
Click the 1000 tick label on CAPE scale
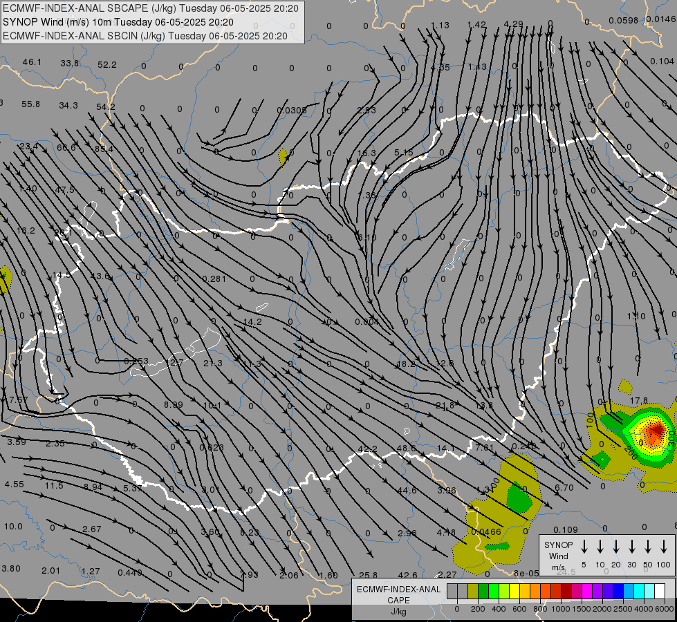click(561, 609)
